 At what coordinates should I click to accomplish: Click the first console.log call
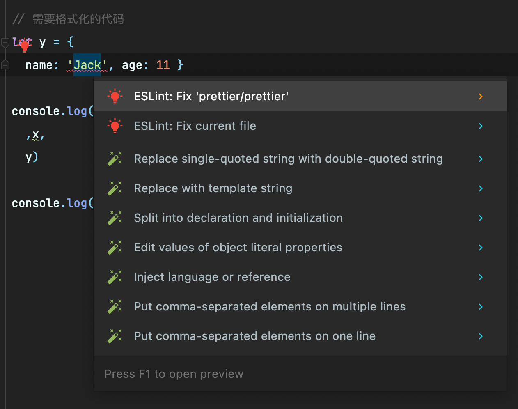53,111
